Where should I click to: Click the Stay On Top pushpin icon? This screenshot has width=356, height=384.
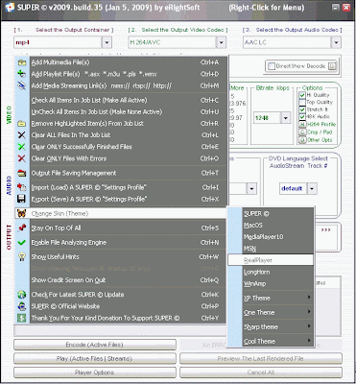pyautogui.click(x=22, y=228)
